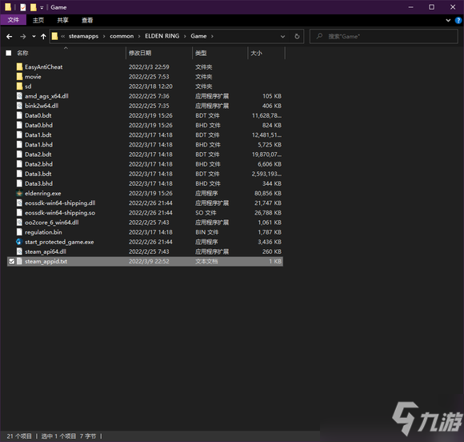This screenshot has height=442, width=464.
Task: Navigate to steamapps in the breadcrumb
Action: [83, 36]
